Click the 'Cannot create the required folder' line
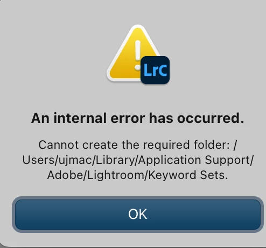Image resolution: width=266 pixels, height=248 pixels. click(x=138, y=145)
